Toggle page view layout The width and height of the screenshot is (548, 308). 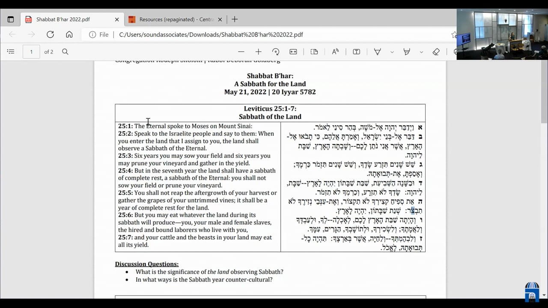[x=314, y=52]
